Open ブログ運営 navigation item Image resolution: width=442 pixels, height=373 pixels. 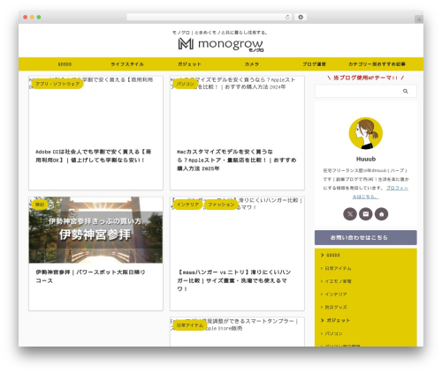[x=314, y=64]
